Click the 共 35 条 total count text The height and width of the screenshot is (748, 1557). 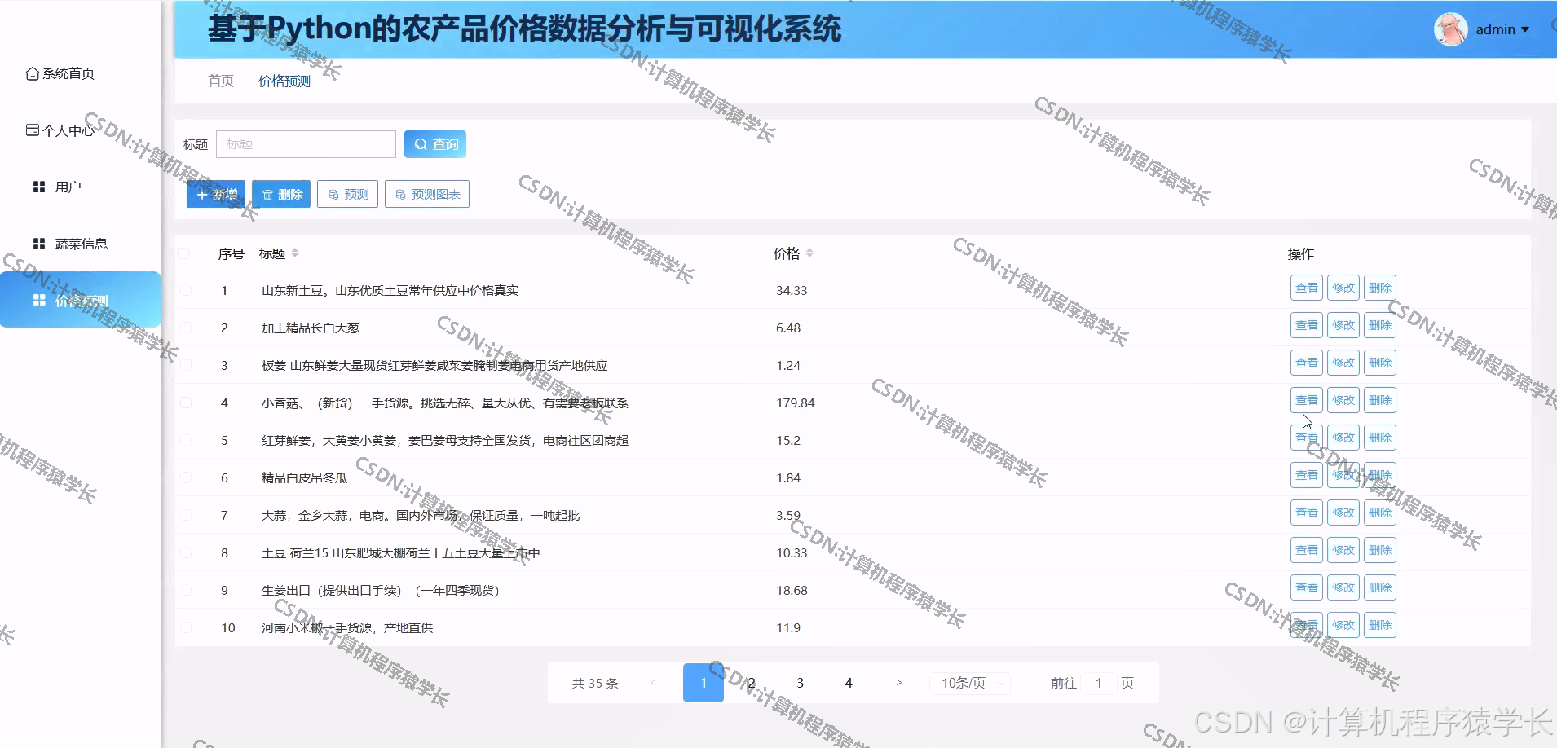(x=595, y=683)
